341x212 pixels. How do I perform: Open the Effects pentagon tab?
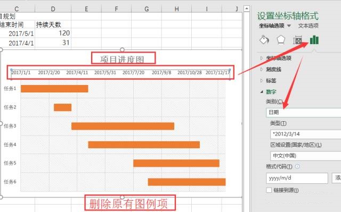tap(281, 40)
